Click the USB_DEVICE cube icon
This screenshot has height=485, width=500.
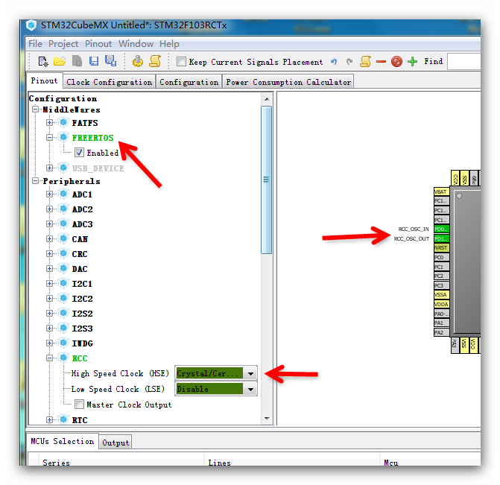coord(63,168)
